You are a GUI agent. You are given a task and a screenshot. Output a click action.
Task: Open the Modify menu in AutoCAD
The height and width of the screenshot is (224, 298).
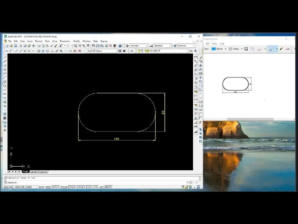click(x=76, y=41)
